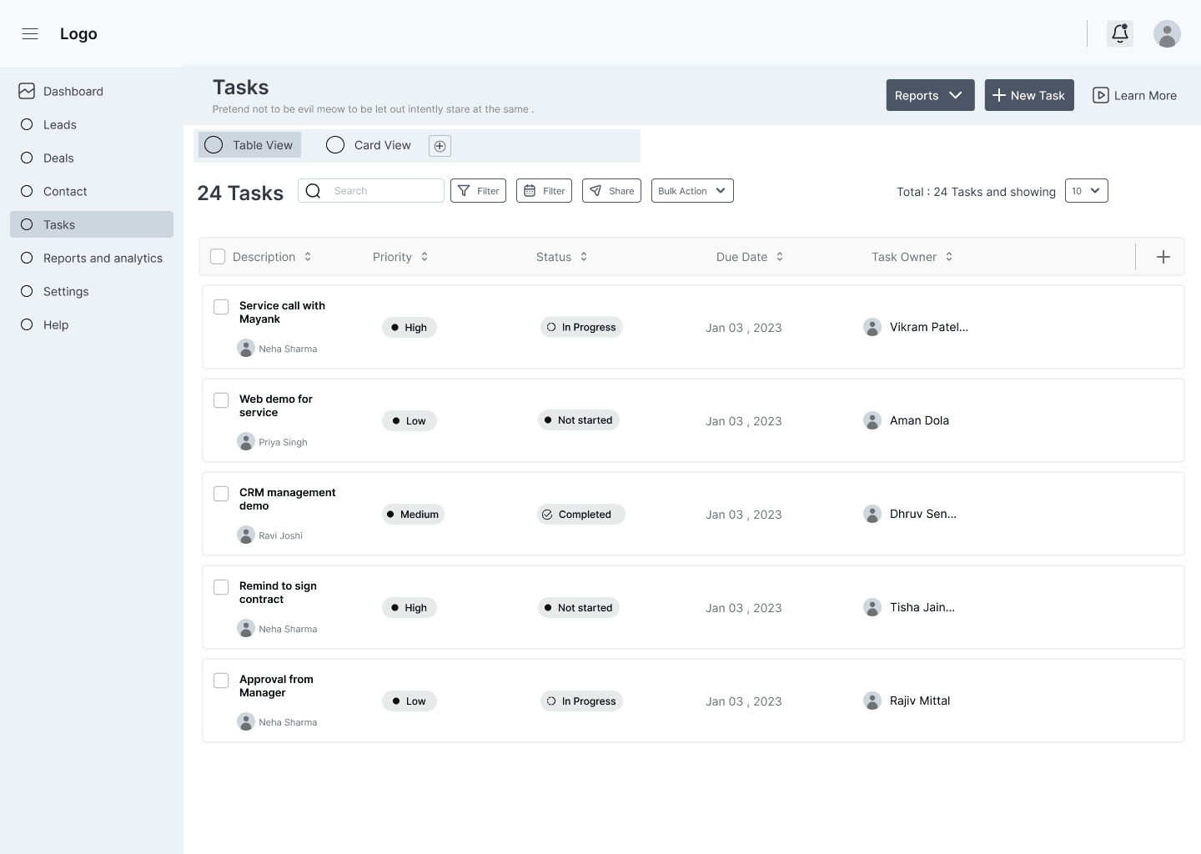Open Settings in sidebar
The height and width of the screenshot is (854, 1201).
coord(92,291)
